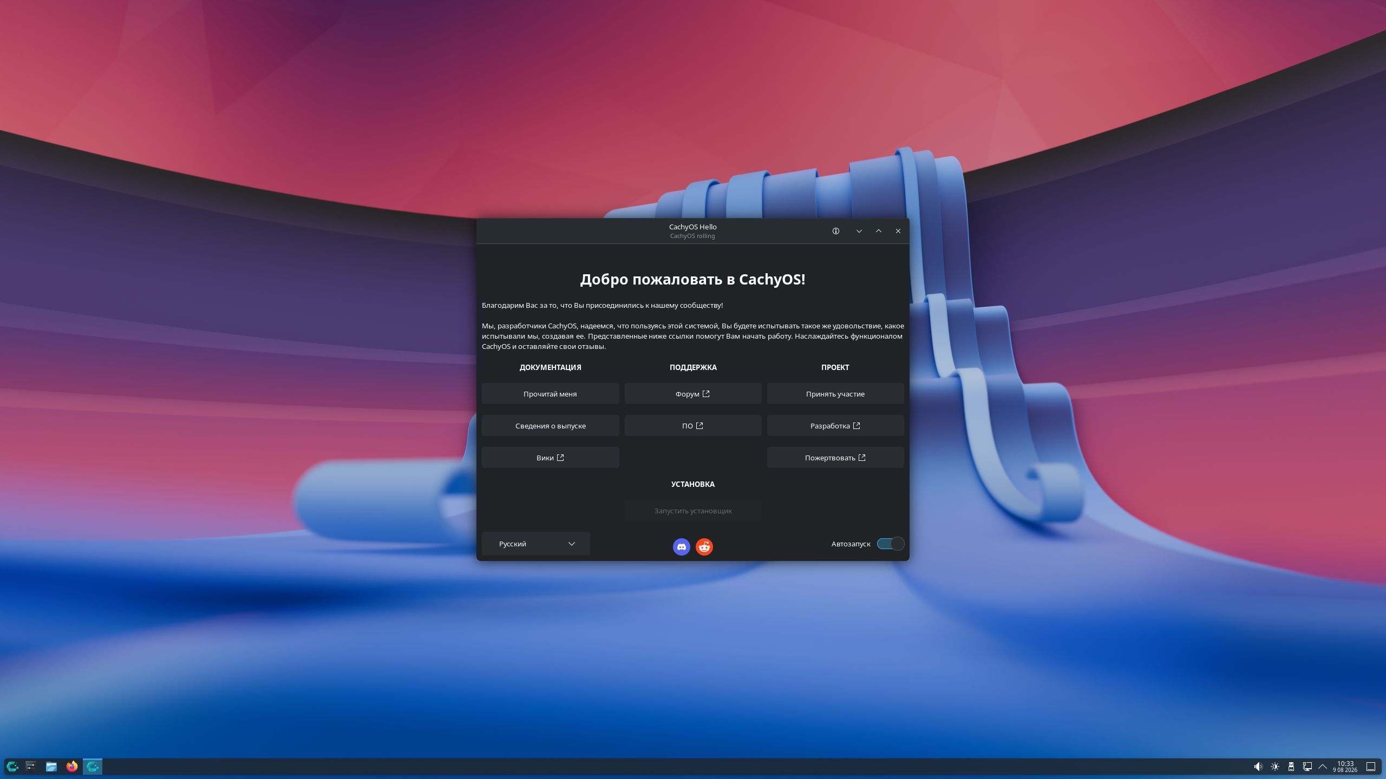Open the Discord community link
This screenshot has height=779, width=1386.
click(x=681, y=547)
